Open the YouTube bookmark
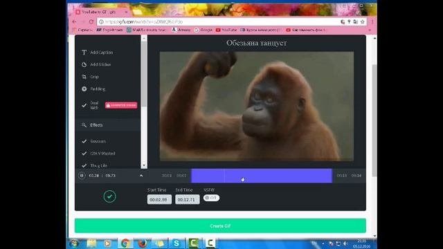Viewport: 443px width, 249px height. point(226,30)
